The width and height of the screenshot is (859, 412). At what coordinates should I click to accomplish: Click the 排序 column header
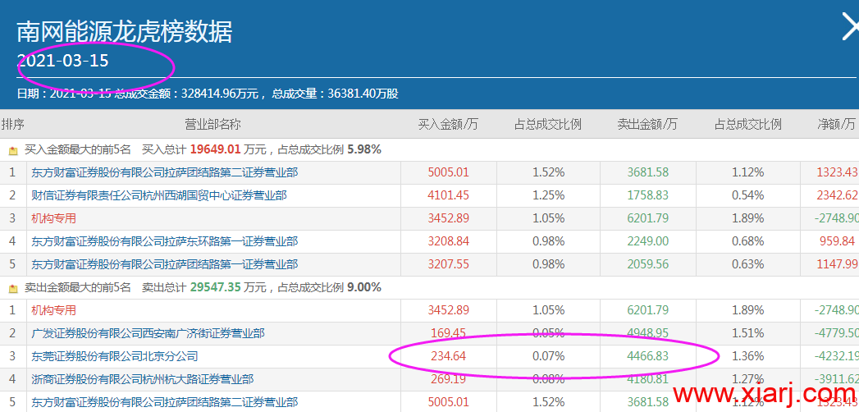point(12,125)
